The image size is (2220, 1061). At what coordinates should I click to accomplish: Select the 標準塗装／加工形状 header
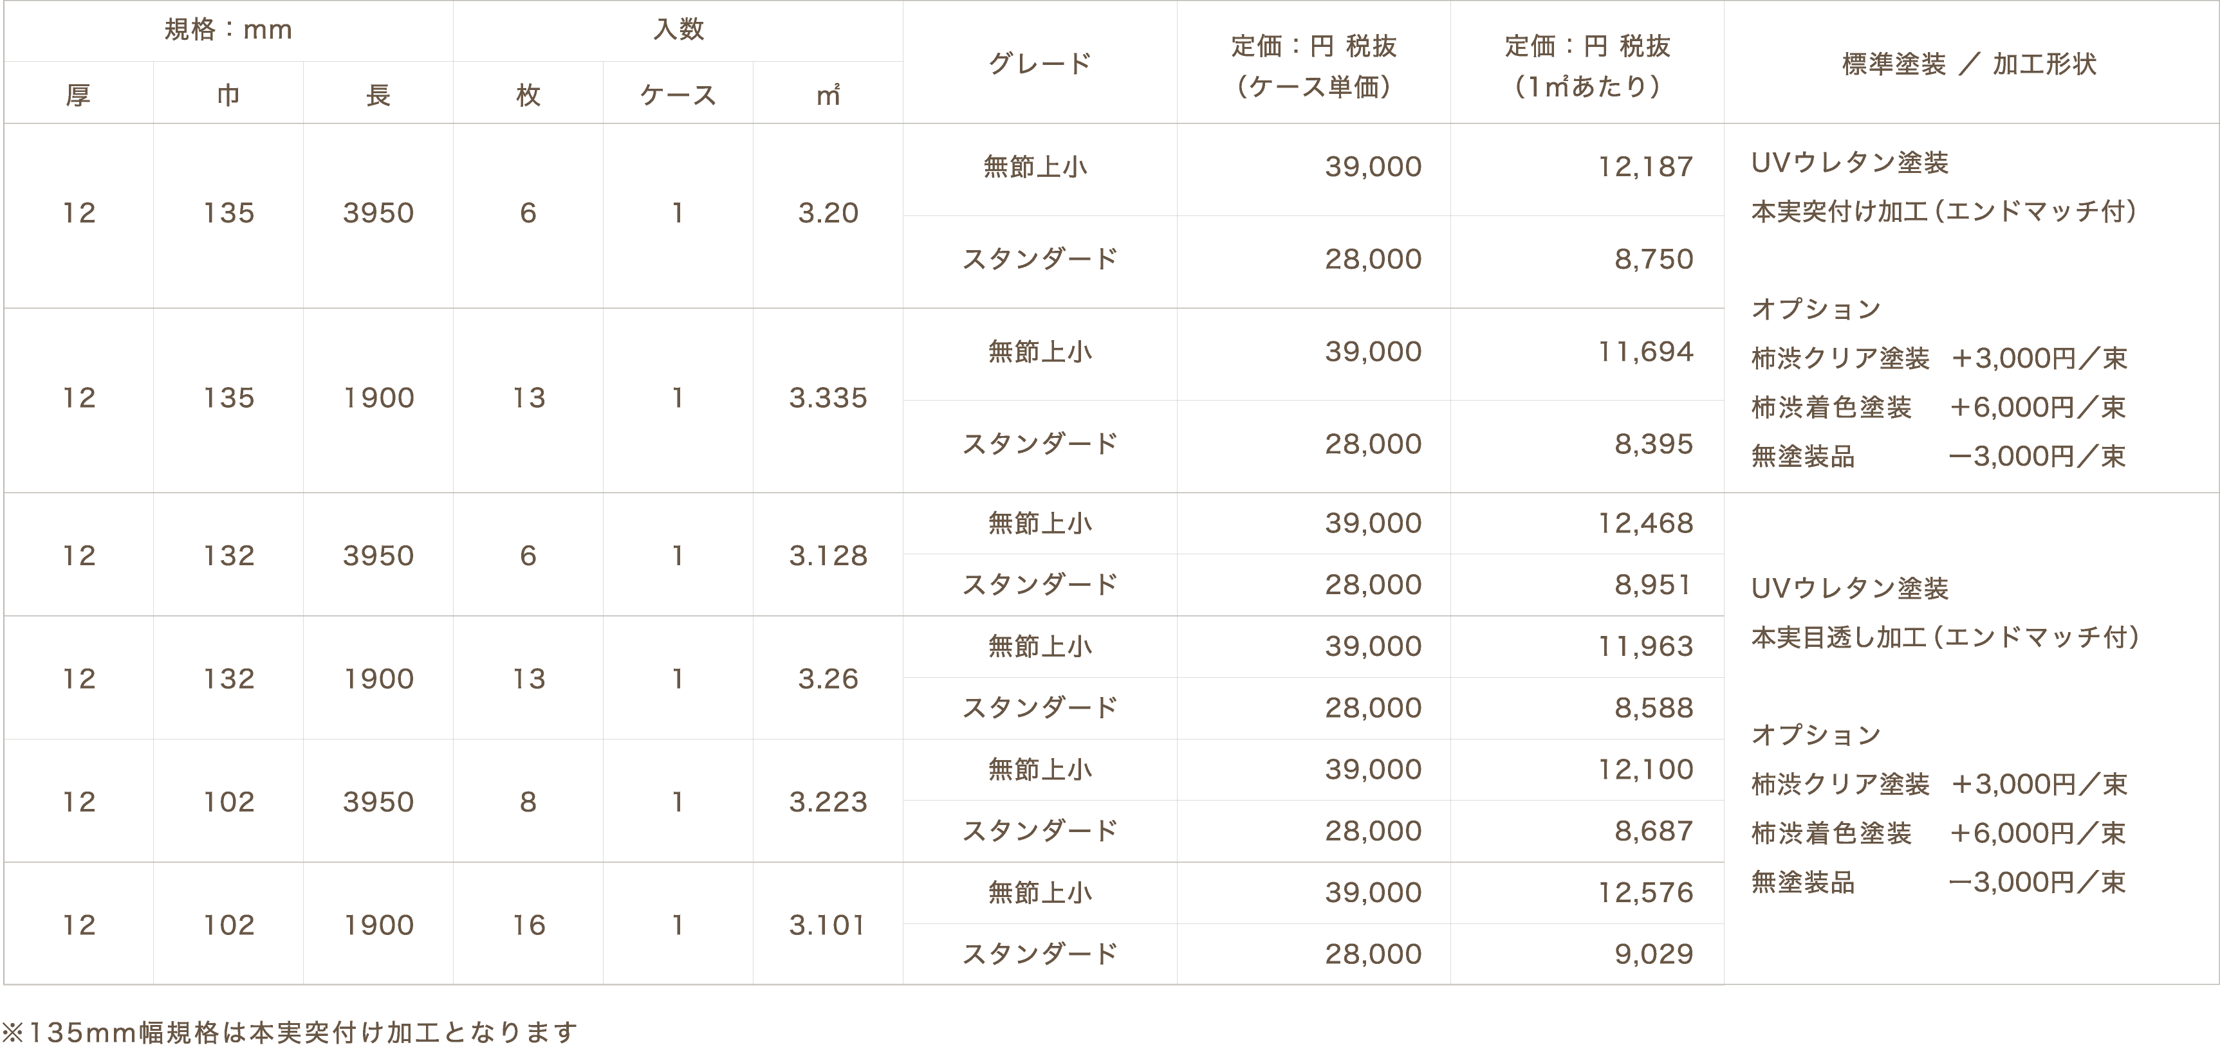pos(1970,64)
